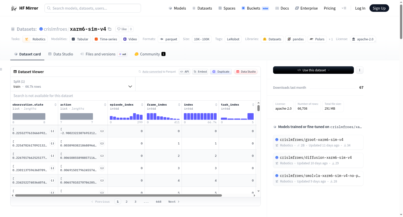Open the Files and versions tab
Screen dimensions: 403x217
(x=104, y=54)
